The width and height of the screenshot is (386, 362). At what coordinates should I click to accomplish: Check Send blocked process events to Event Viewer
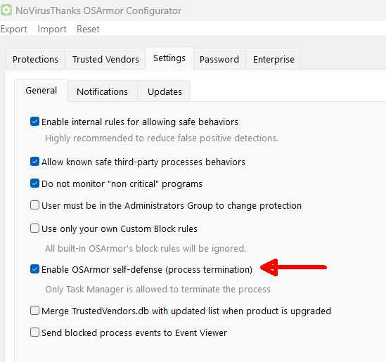[x=34, y=332]
